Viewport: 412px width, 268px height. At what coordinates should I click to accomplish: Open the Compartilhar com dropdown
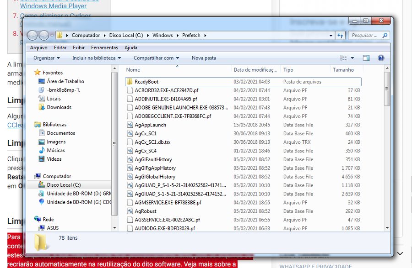point(156,58)
